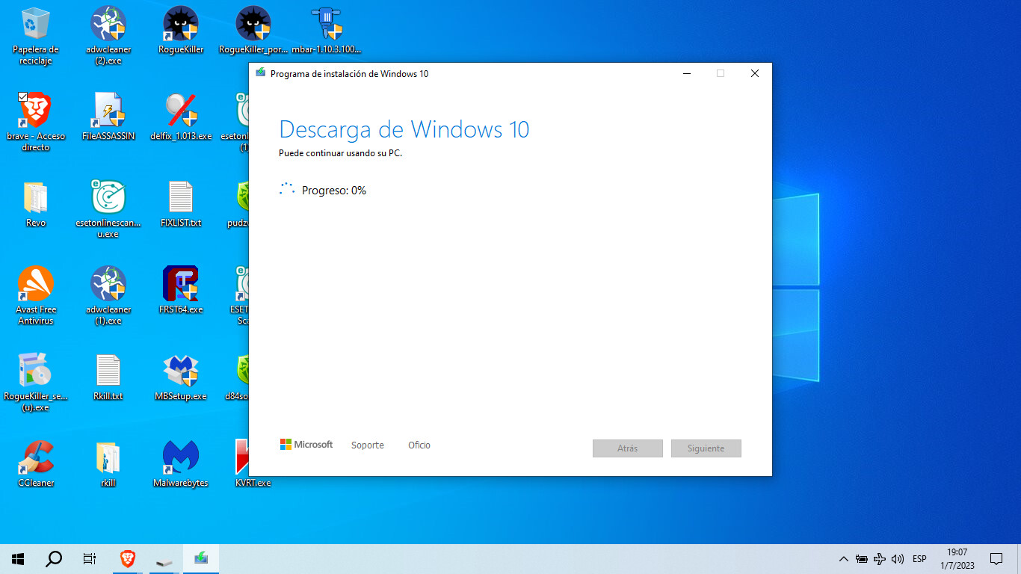Open the Papelera de reciclaje desktop icon
The image size is (1021, 574).
tap(36, 37)
